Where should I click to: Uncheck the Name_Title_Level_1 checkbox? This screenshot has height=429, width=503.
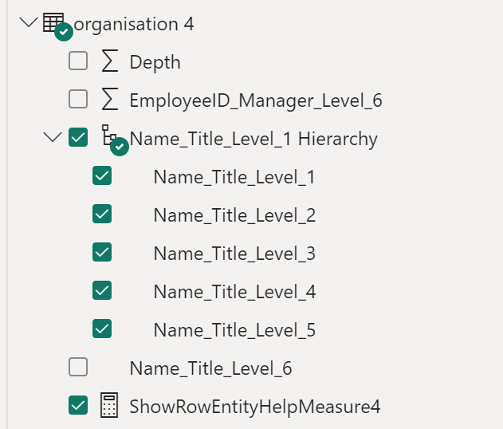click(x=102, y=176)
